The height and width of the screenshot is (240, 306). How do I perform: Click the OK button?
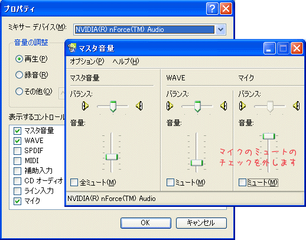pos(146,223)
